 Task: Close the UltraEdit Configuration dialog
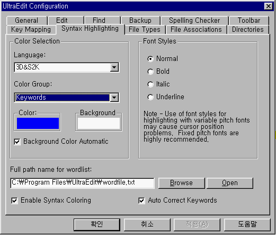click(x=269, y=6)
